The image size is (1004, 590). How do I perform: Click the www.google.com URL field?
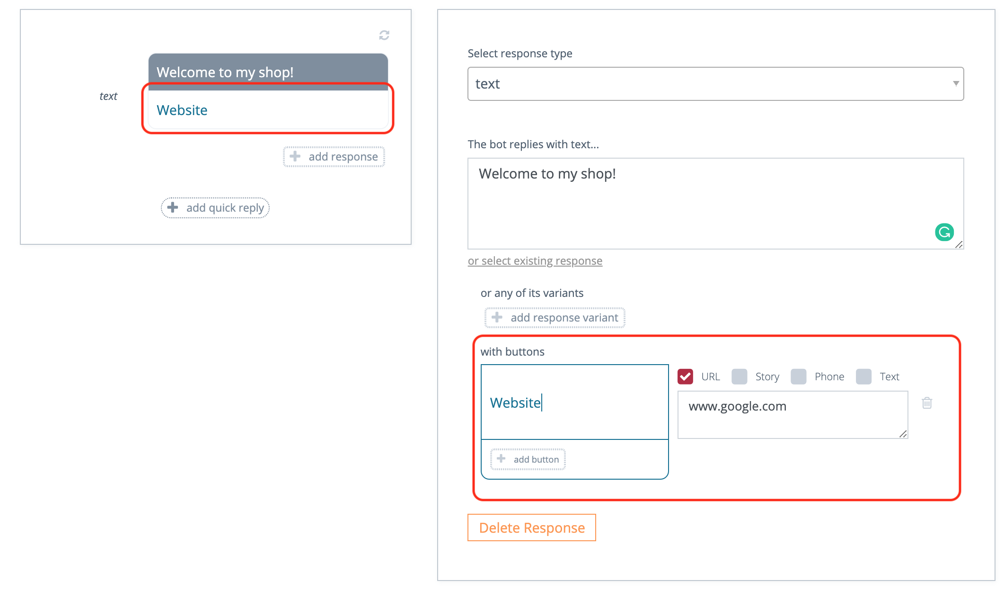click(793, 415)
